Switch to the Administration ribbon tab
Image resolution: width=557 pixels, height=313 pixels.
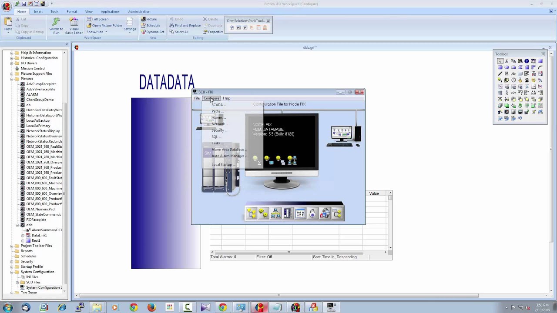tap(139, 11)
